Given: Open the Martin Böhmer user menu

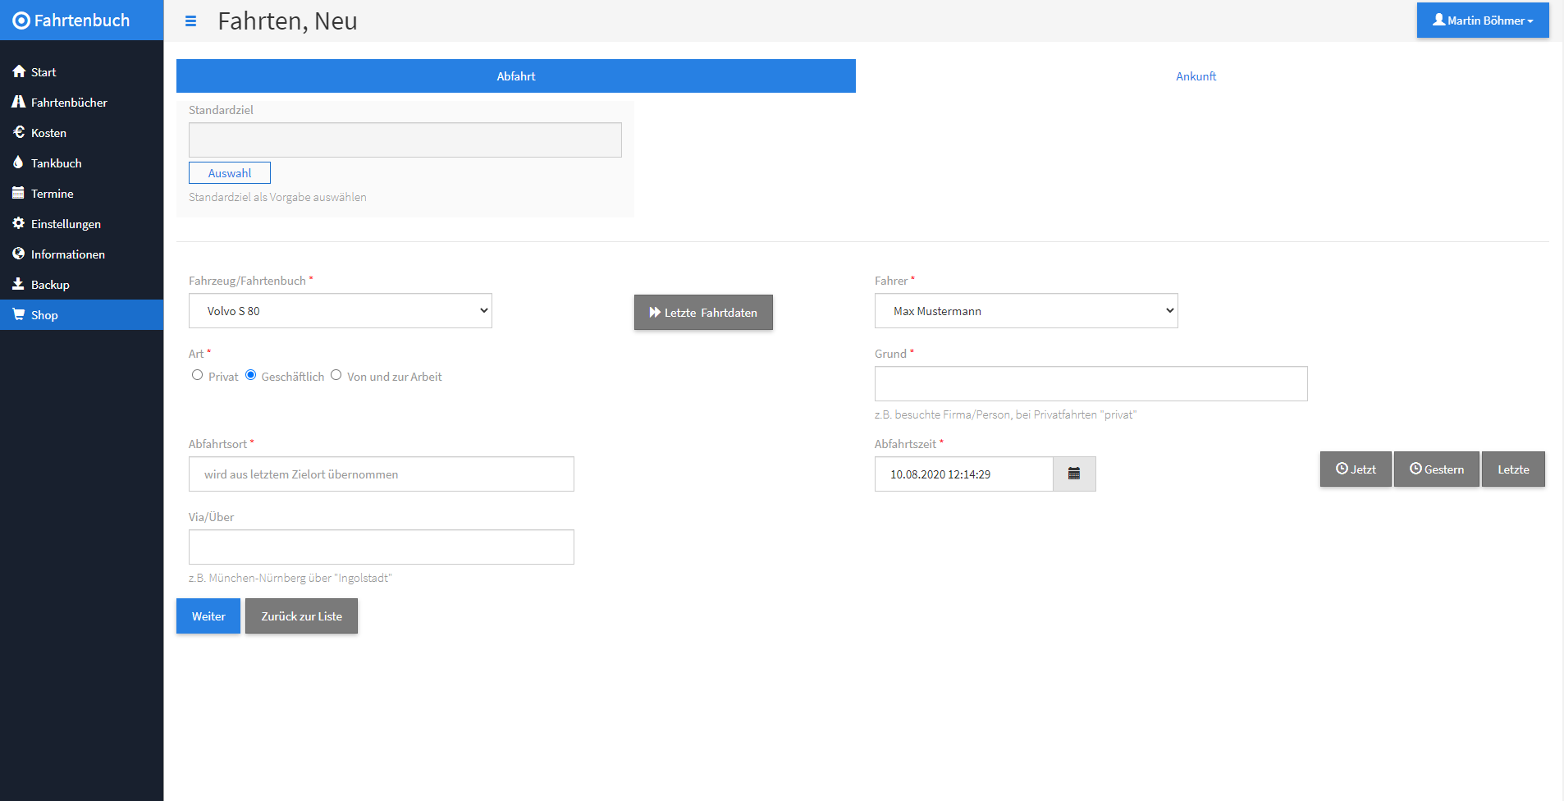Looking at the screenshot, I should pos(1483,21).
